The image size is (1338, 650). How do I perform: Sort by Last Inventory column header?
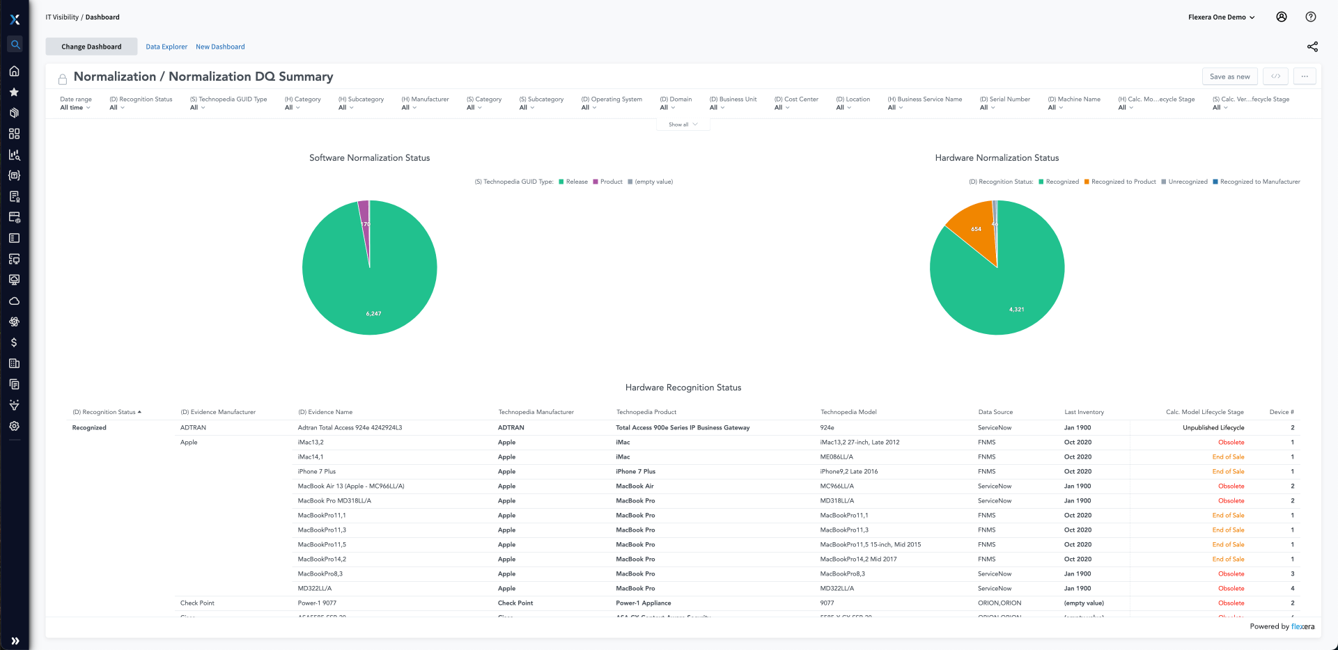coord(1084,412)
